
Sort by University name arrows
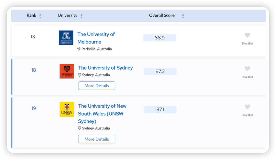81,16
